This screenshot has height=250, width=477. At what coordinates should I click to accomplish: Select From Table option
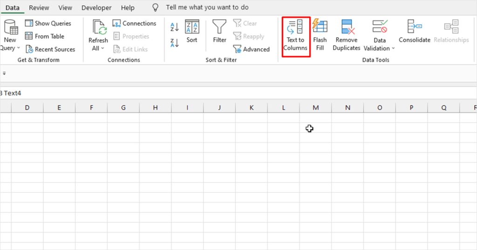tap(45, 36)
